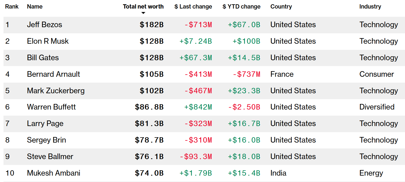Sort table by Rank column header
405x182 pixels.
[12, 7]
